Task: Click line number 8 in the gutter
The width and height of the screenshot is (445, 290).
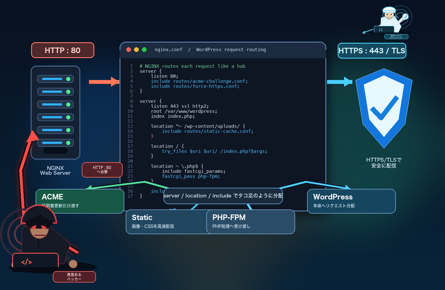Action: pos(132,101)
